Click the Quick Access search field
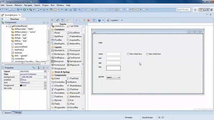This screenshot has width=214, height=120. (183, 10)
